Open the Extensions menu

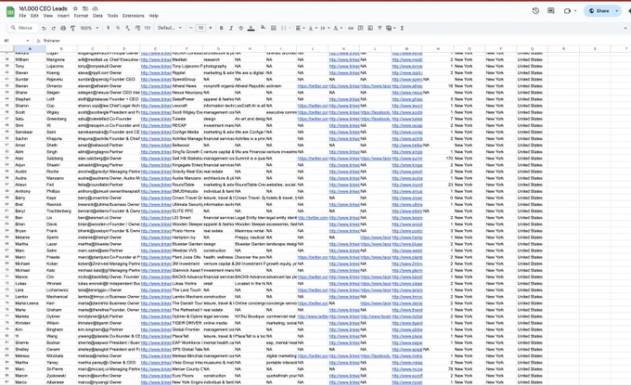(134, 16)
